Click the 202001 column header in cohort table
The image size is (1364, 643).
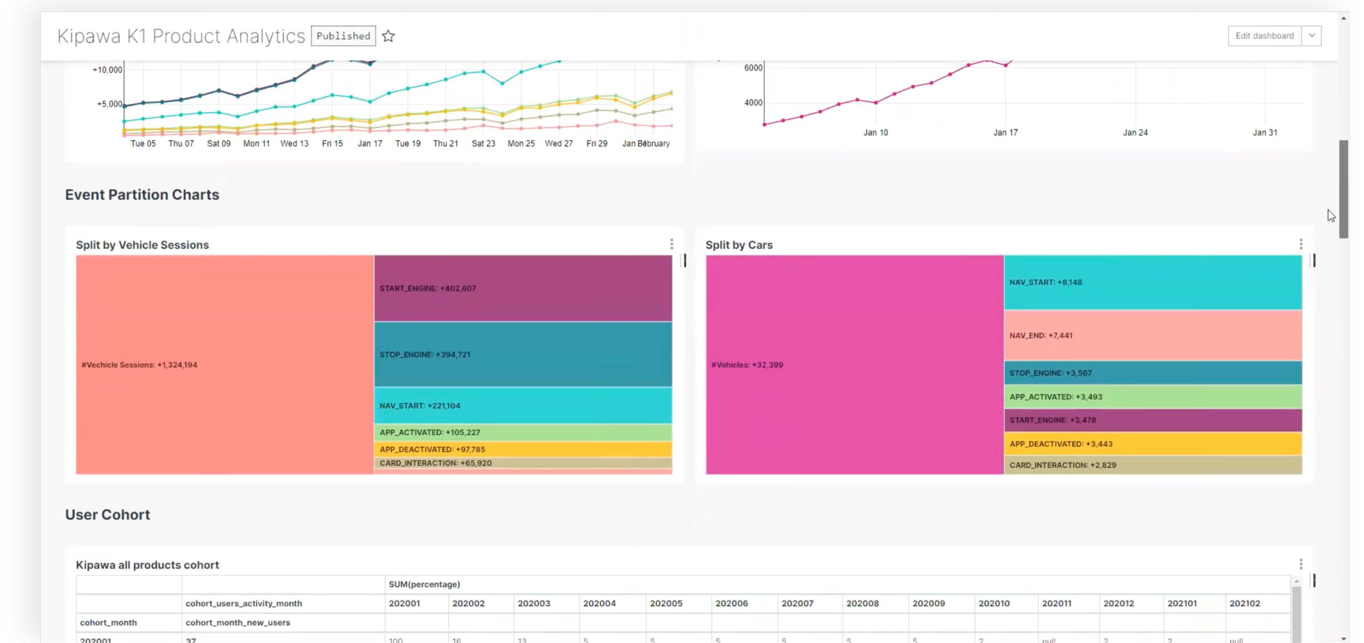[404, 603]
